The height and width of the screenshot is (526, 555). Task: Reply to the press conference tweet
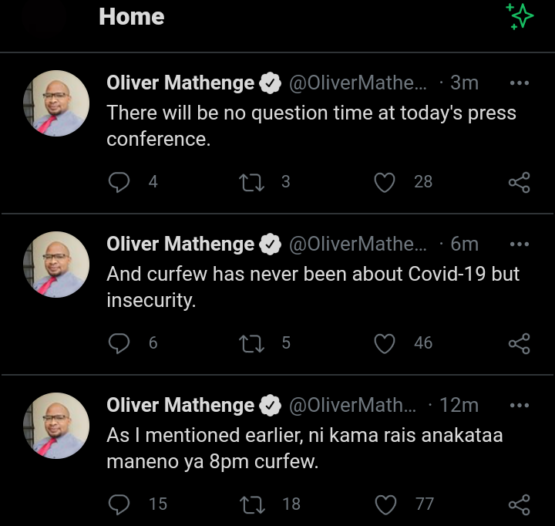(x=119, y=182)
